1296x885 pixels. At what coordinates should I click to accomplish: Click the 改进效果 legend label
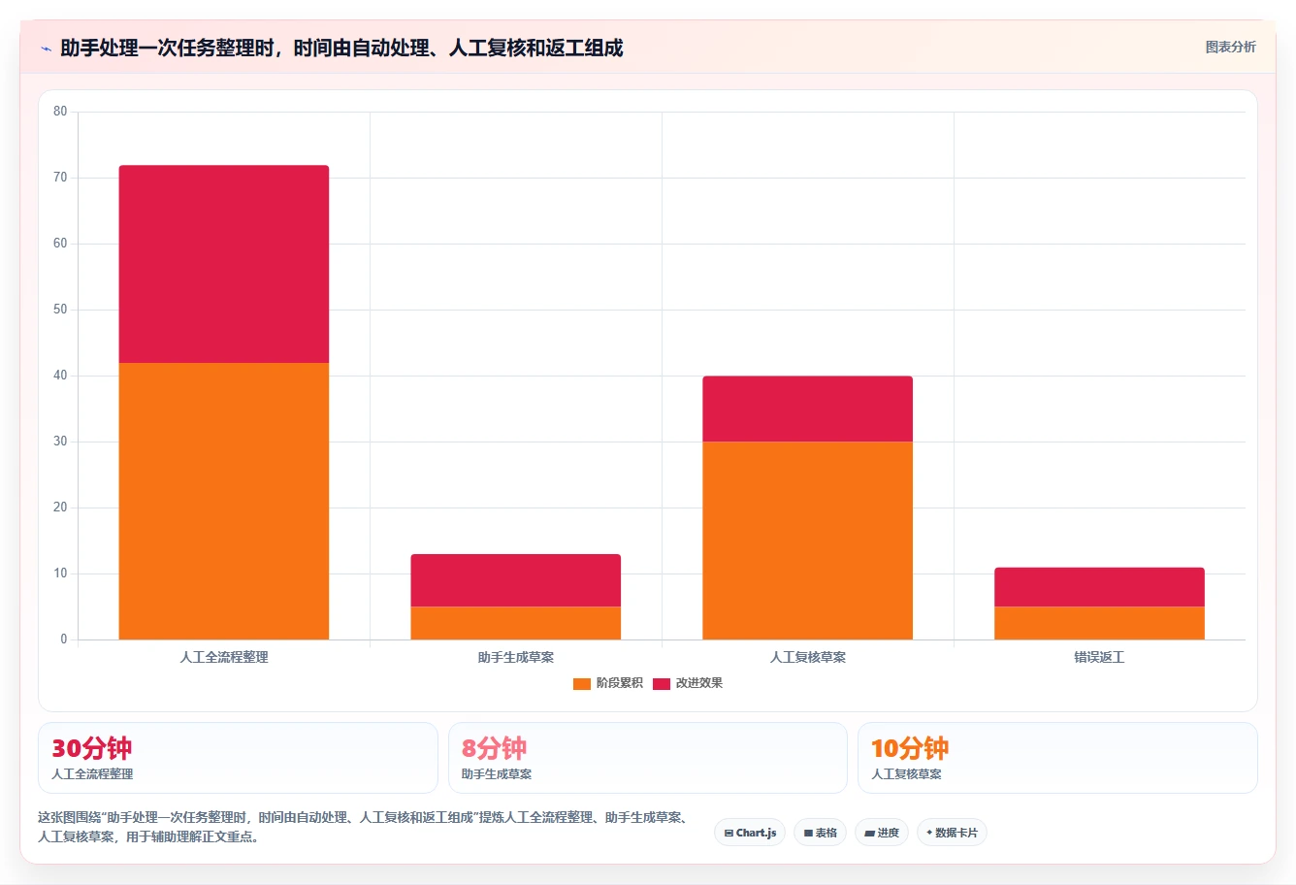[699, 683]
